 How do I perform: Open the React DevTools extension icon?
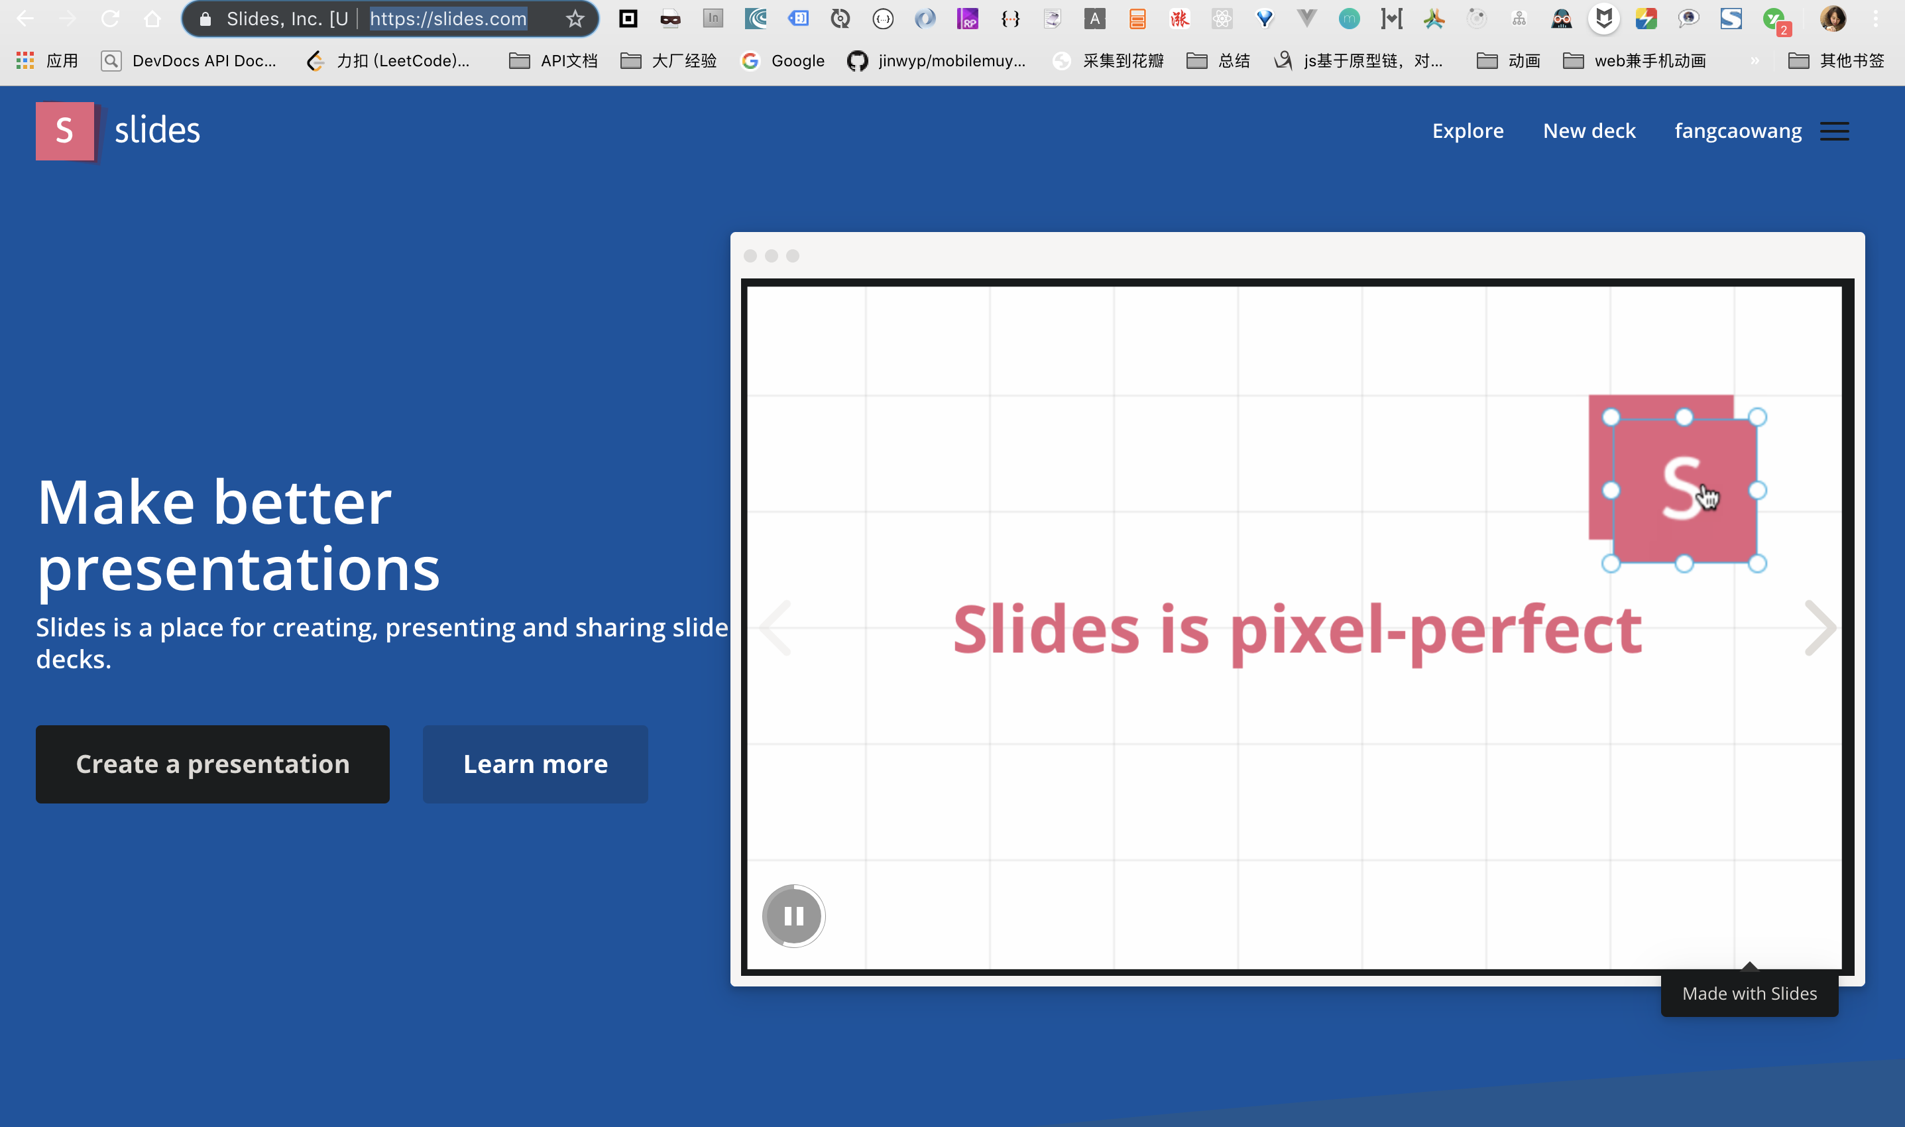point(1222,19)
